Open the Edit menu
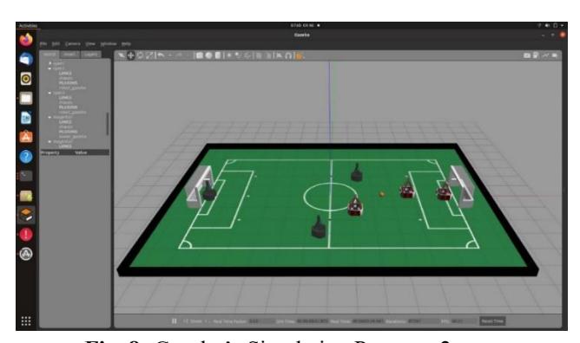Image resolution: width=580 pixels, height=343 pixels. (56, 43)
